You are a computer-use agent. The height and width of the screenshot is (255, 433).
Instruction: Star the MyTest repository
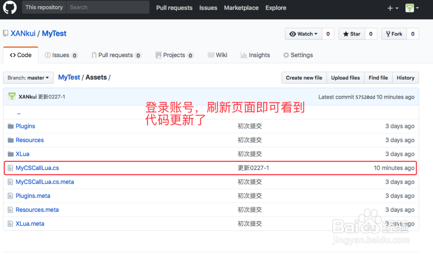tap(352, 34)
